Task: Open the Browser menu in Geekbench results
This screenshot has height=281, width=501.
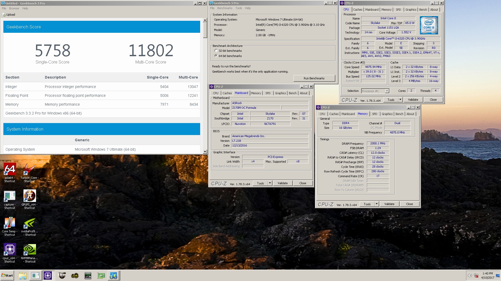Action: click(x=14, y=8)
